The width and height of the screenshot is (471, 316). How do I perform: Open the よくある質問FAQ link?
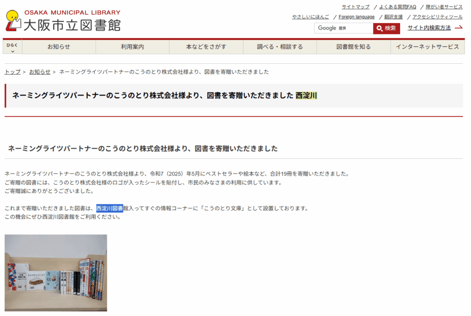point(397,7)
